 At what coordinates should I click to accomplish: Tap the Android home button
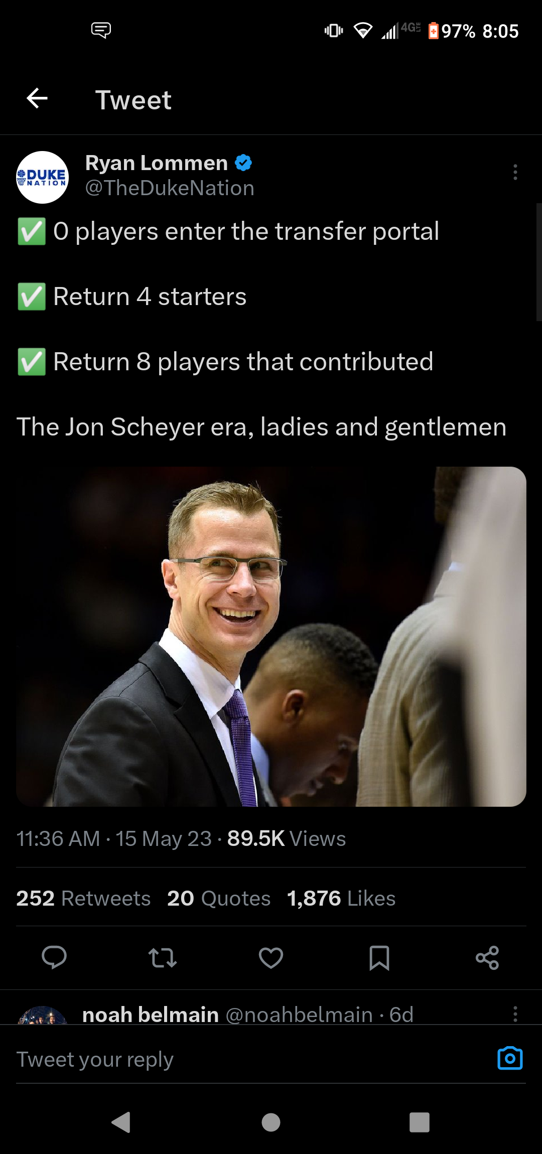[271, 1122]
